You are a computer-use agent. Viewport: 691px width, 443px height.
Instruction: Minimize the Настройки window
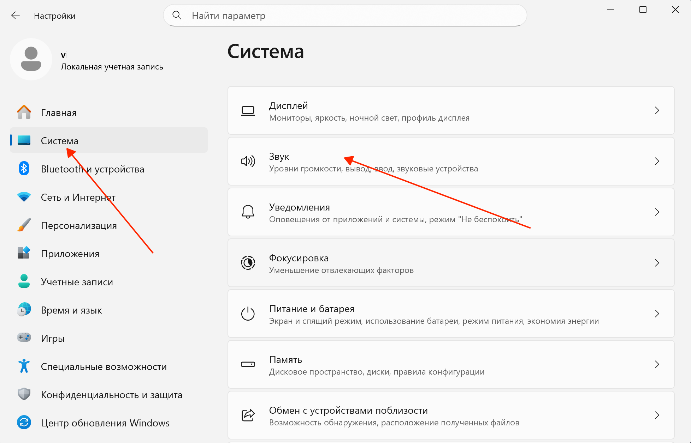point(610,10)
